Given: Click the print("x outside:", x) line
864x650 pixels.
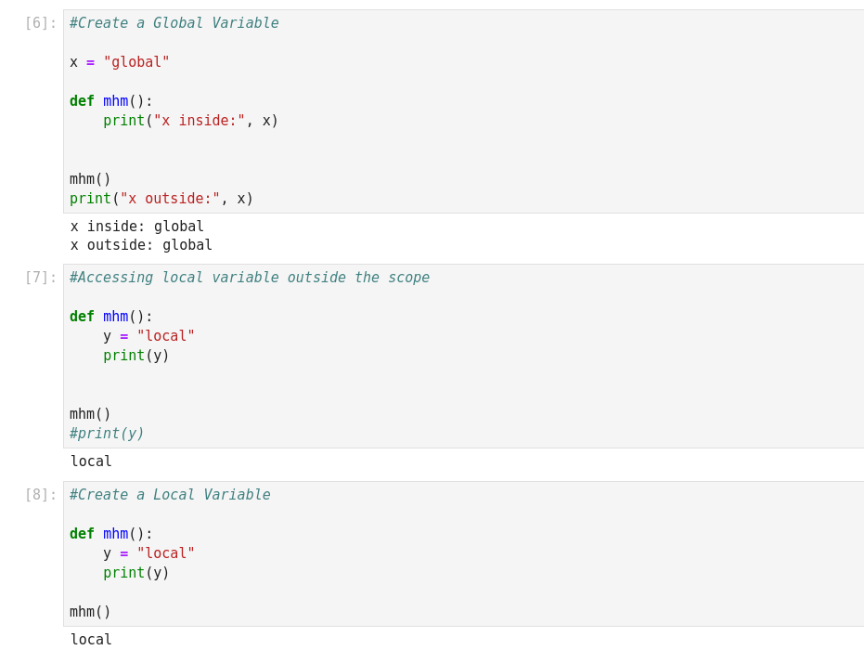Looking at the screenshot, I should point(161,199).
